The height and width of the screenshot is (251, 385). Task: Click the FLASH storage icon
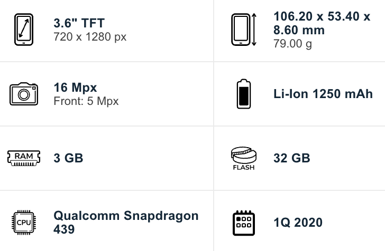coord(243,158)
